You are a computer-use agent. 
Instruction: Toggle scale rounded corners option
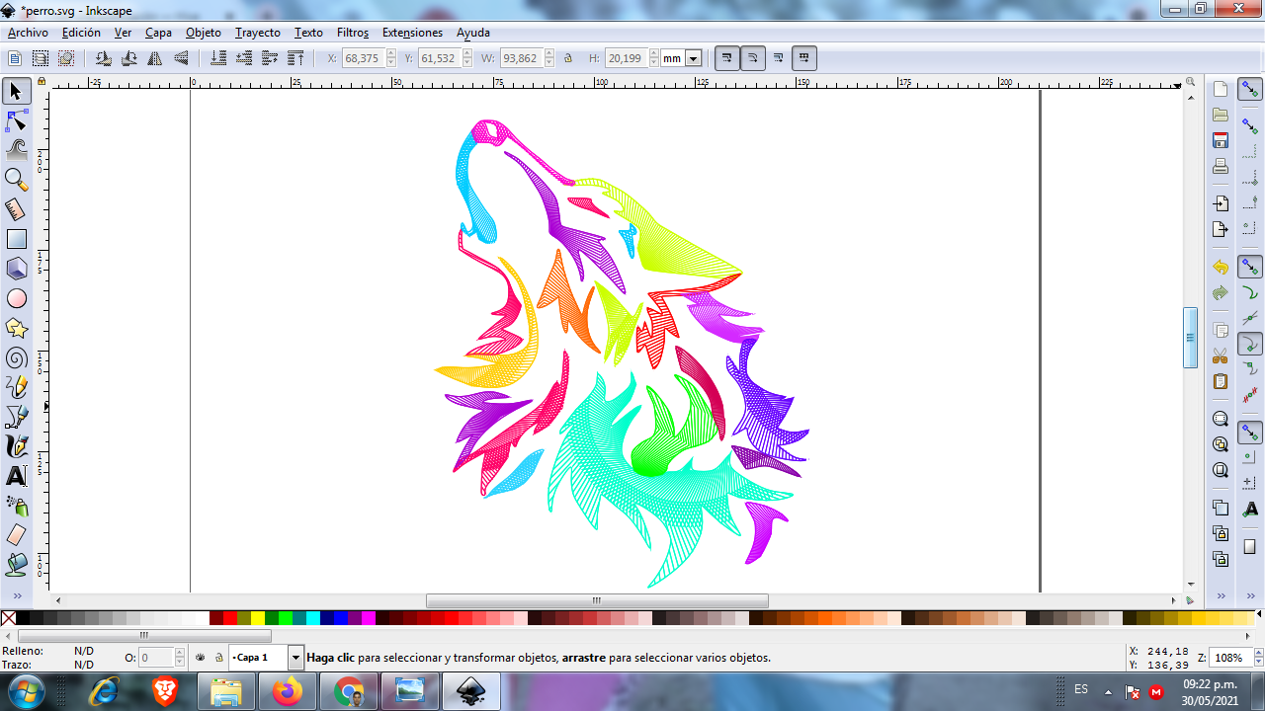coord(753,58)
